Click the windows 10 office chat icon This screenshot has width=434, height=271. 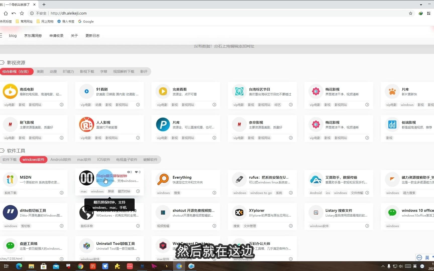point(392,213)
